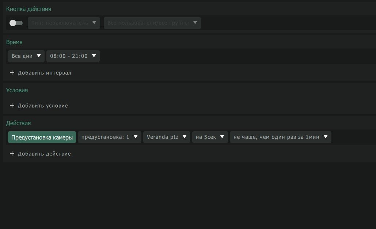Click the 'Добавить условие' text link
376x229 pixels.
(x=43, y=105)
